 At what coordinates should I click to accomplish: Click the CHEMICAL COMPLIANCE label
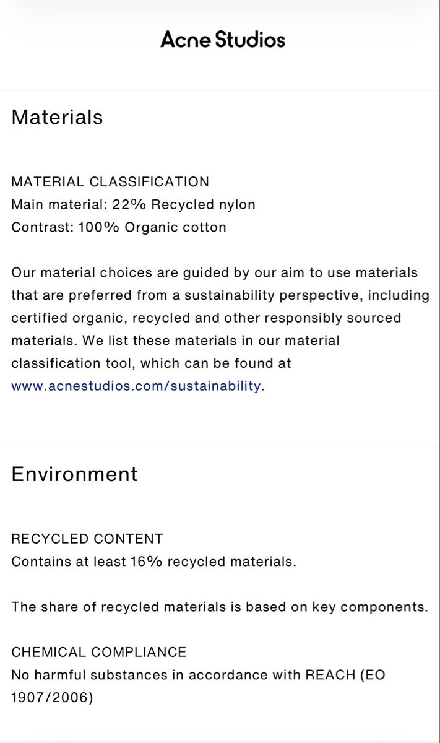point(98,652)
